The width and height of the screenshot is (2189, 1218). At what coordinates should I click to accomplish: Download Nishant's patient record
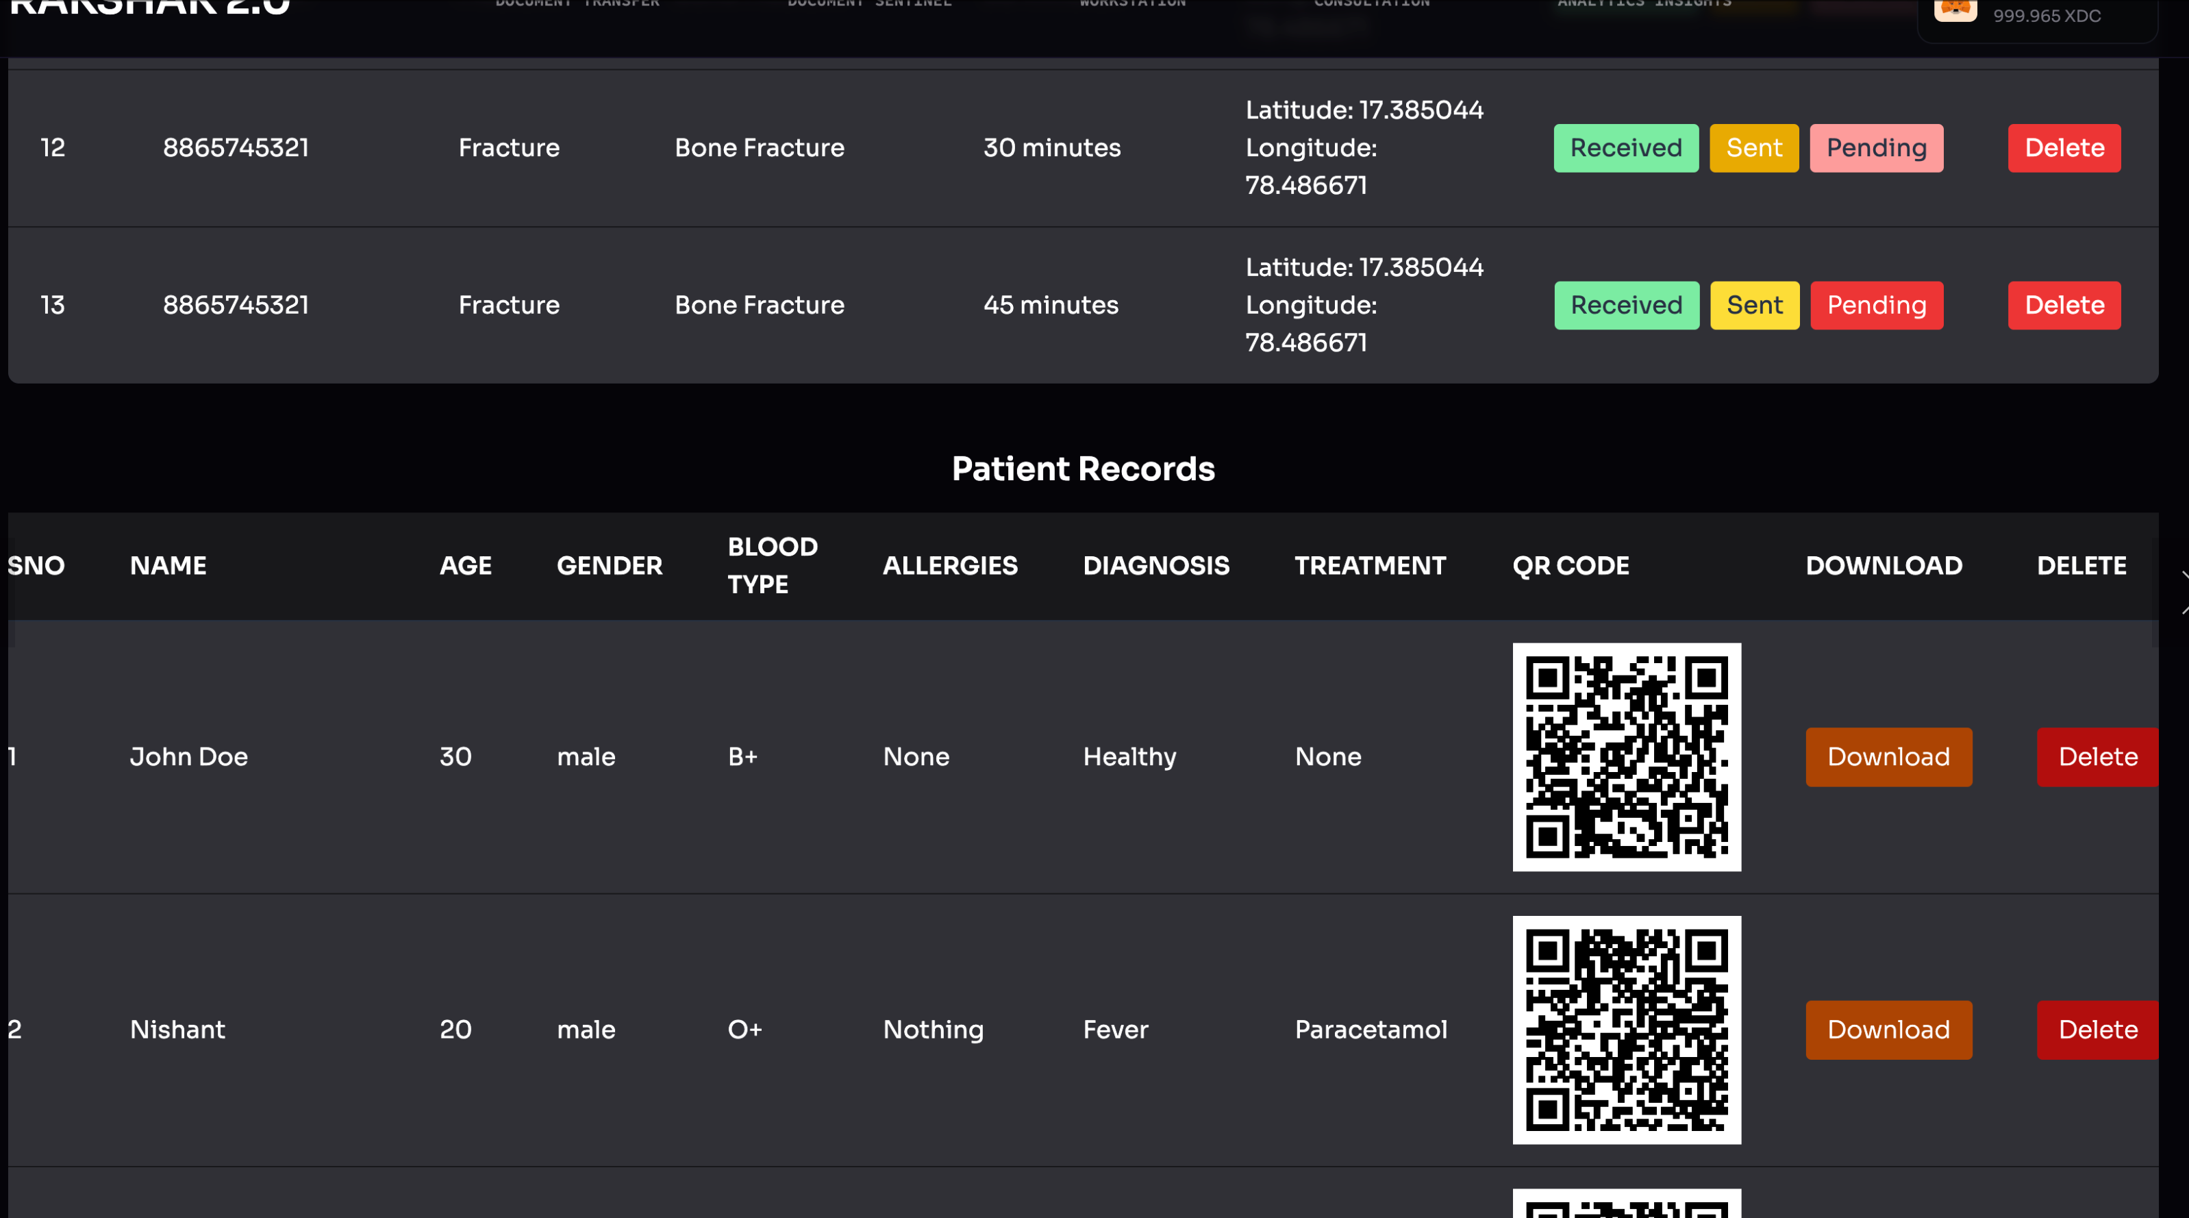coord(1888,1030)
